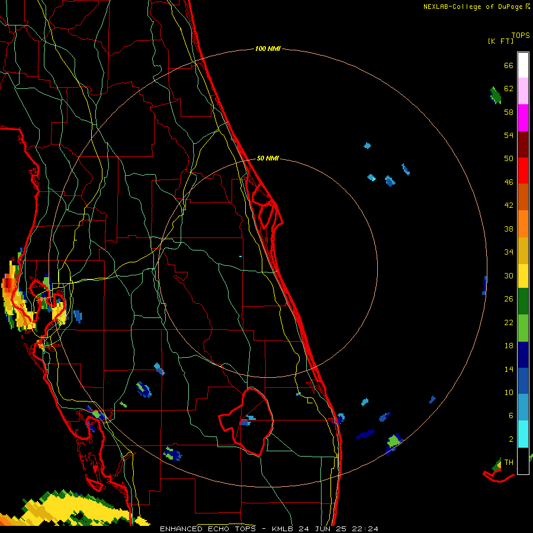Click the light green legend swatch

[x=523, y=328]
